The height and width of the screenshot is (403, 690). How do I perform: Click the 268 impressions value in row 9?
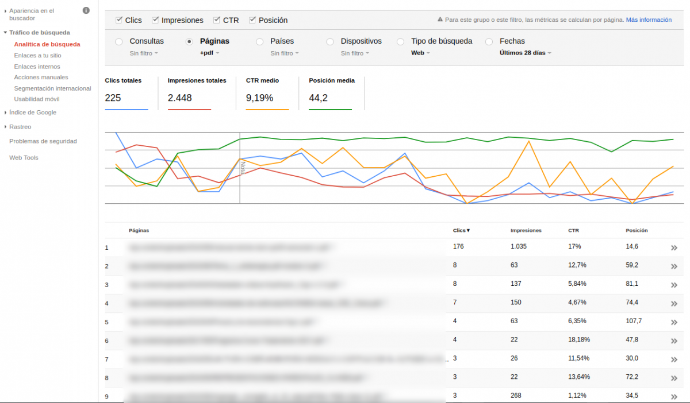tap(516, 396)
